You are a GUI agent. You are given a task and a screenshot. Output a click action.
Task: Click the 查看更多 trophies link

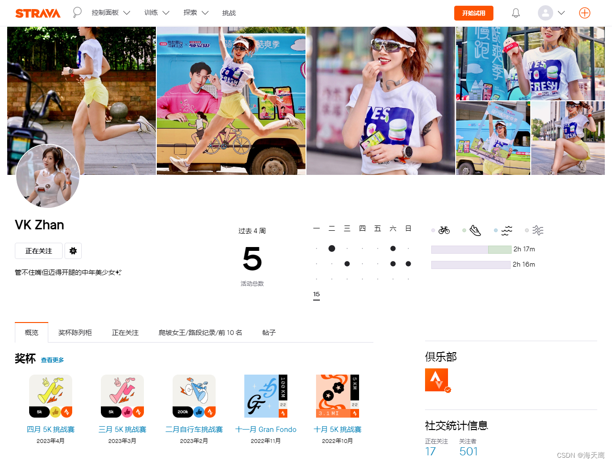52,360
